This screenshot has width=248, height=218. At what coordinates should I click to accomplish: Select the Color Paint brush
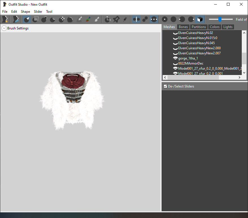88,19
